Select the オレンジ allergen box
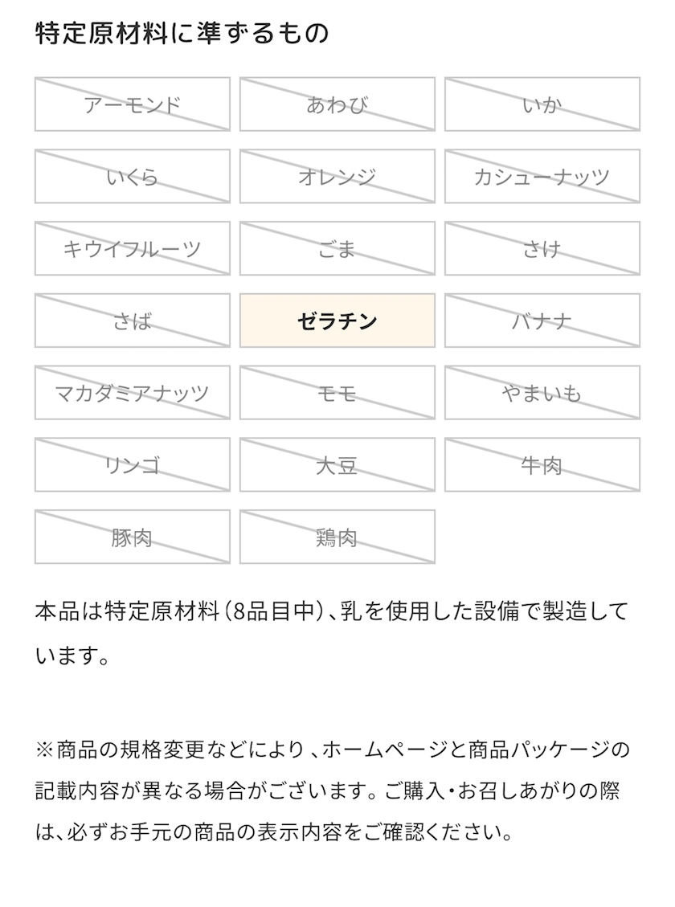675x907 pixels. pos(337,177)
